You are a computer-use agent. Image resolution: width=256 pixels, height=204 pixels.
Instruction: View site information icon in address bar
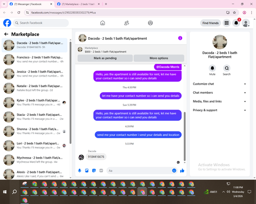click(27, 13)
